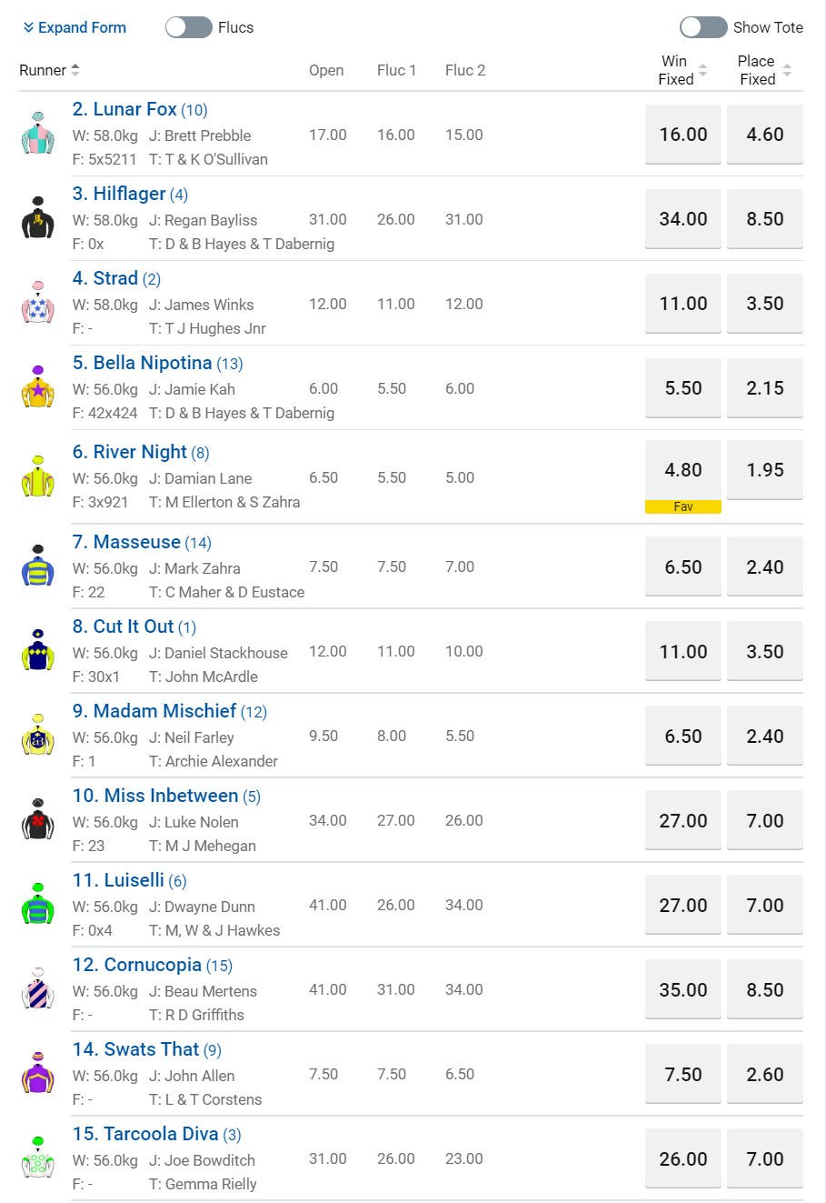Click Bella Nipotina's yellow silks icon

click(38, 387)
